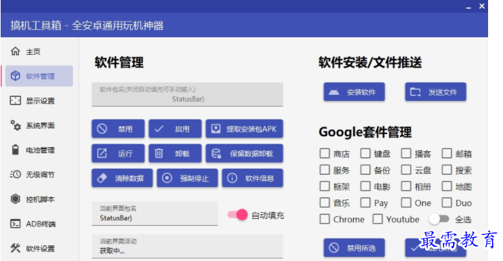The height and width of the screenshot is (261, 503).
Task: Open 软件设置 settings page
Action: tap(39, 248)
